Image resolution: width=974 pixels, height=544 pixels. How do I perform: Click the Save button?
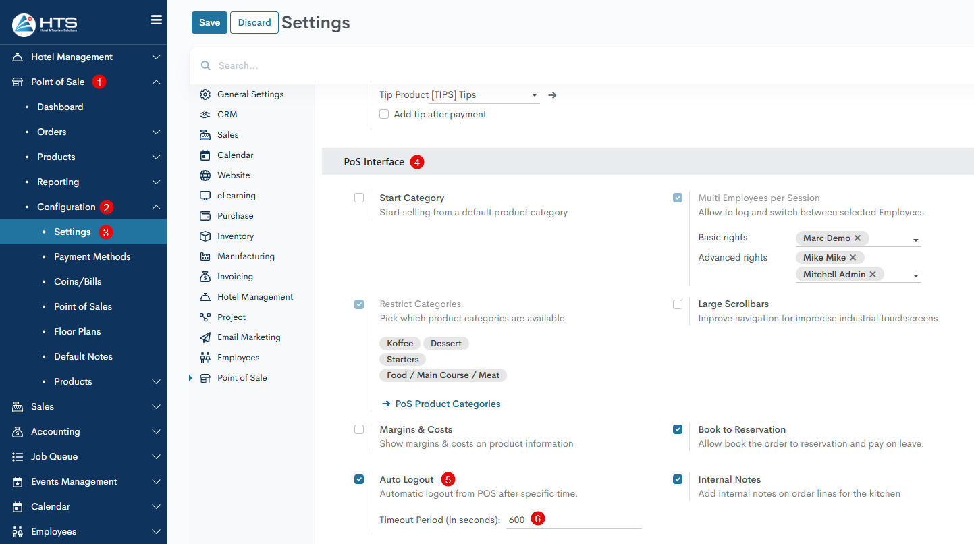tap(209, 22)
